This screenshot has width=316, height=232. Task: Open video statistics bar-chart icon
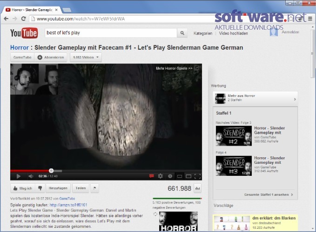197,188
